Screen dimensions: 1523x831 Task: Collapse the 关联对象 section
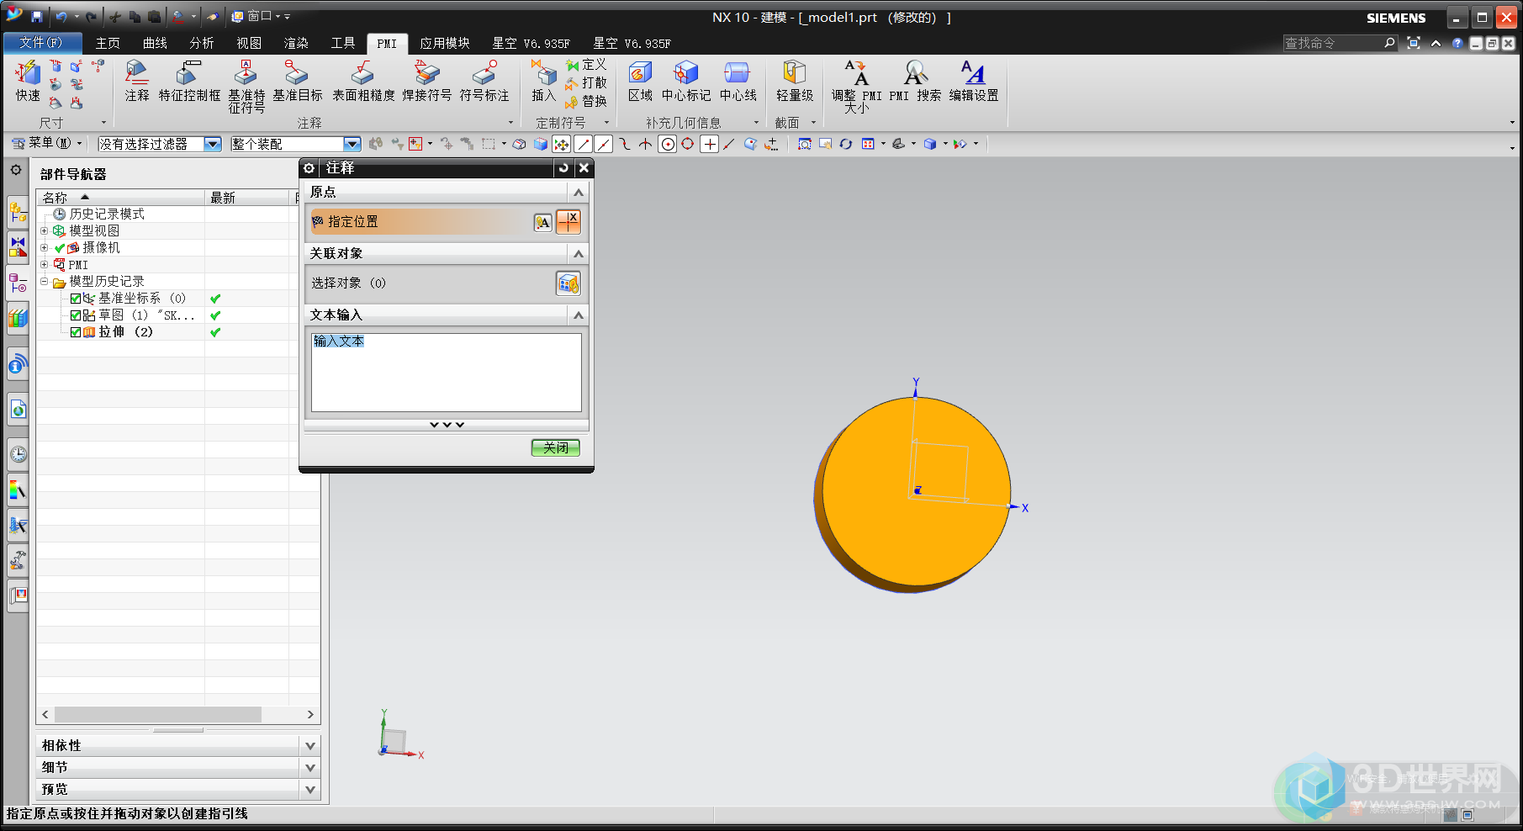(x=579, y=254)
